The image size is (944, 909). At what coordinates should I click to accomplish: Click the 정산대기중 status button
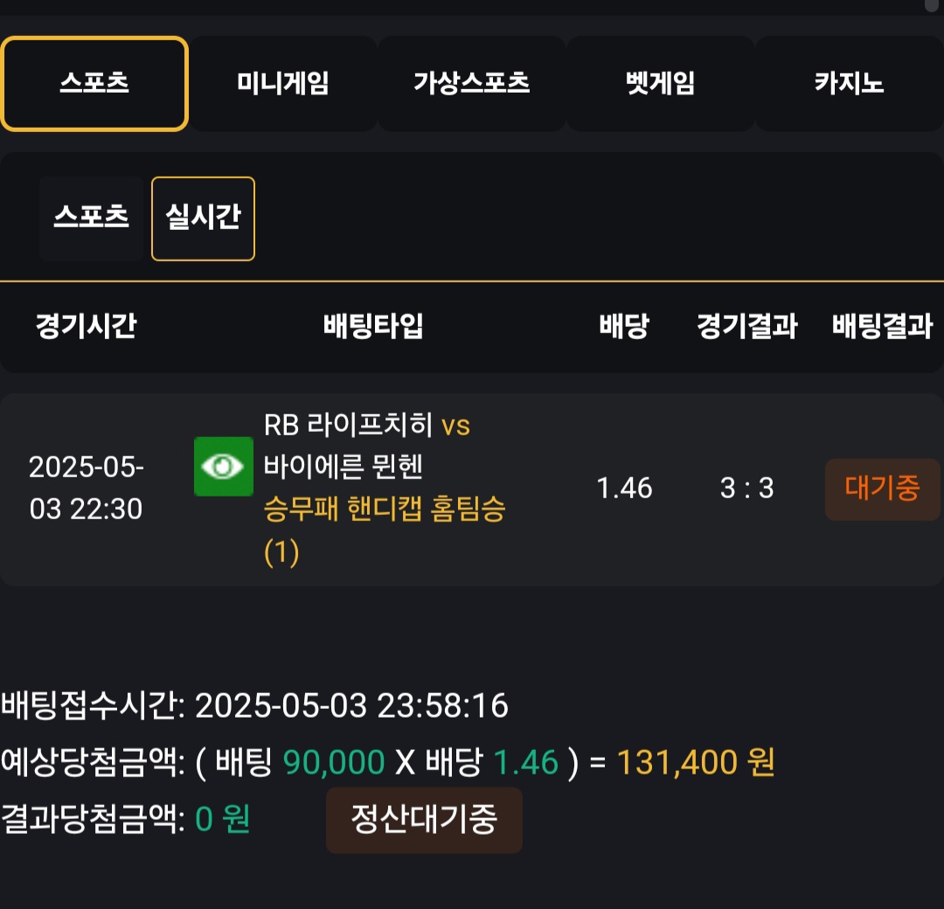[x=424, y=820]
